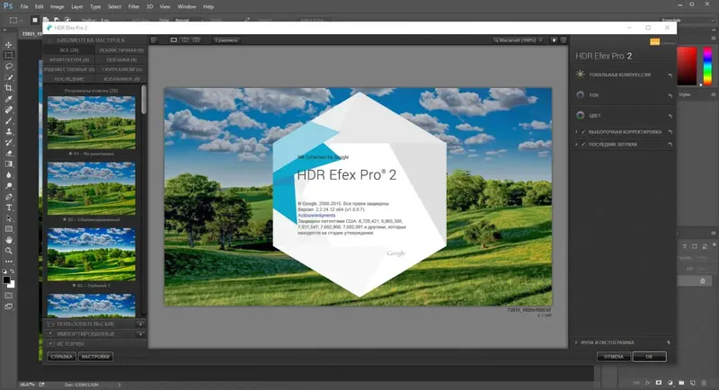
Task: Select the Zoom tool in toolbar
Action: pyautogui.click(x=9, y=251)
